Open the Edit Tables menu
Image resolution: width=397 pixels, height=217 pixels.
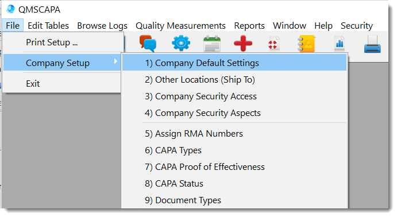(x=48, y=25)
